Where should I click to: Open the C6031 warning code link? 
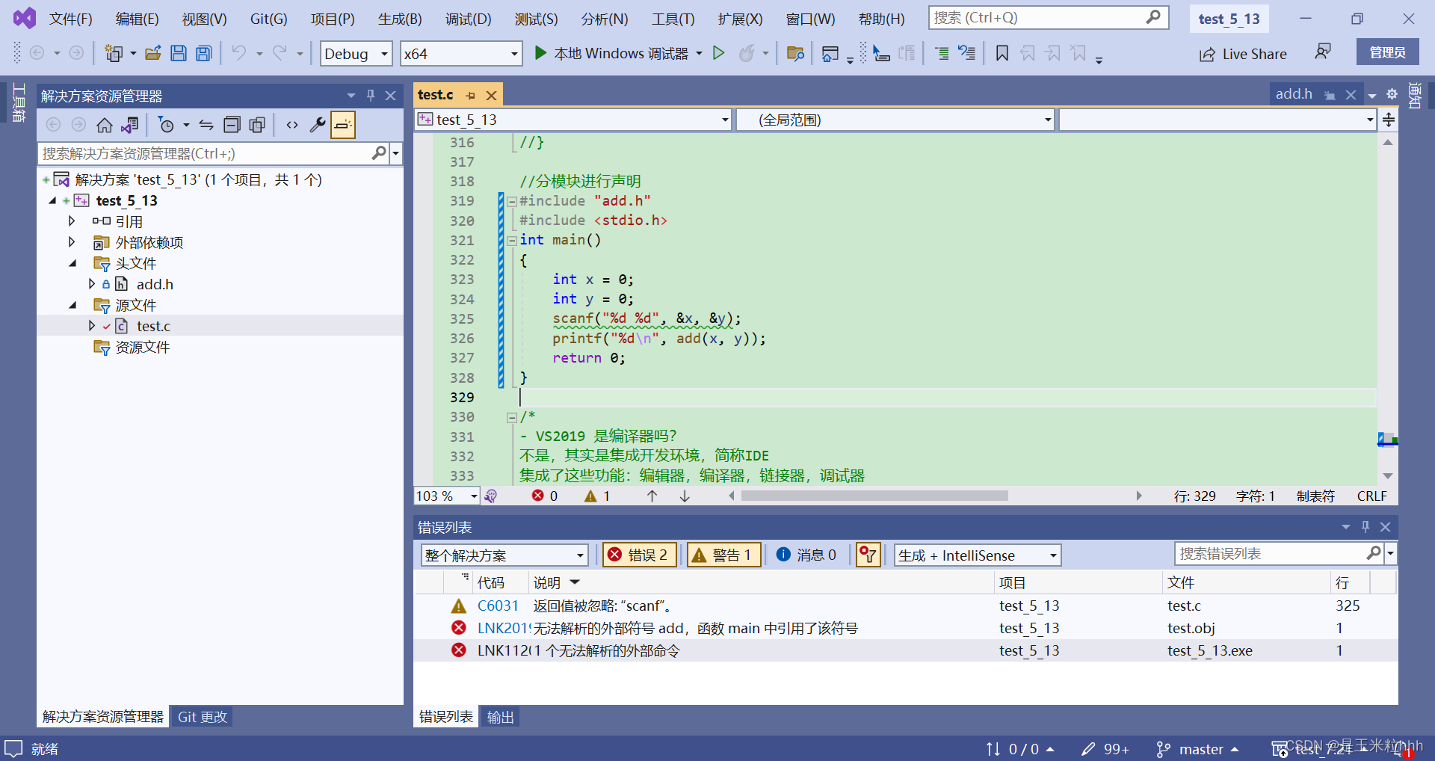point(498,606)
